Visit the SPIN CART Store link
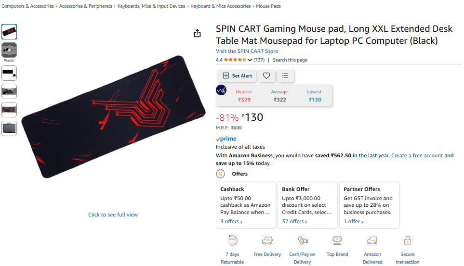464x266 pixels. coord(247,51)
